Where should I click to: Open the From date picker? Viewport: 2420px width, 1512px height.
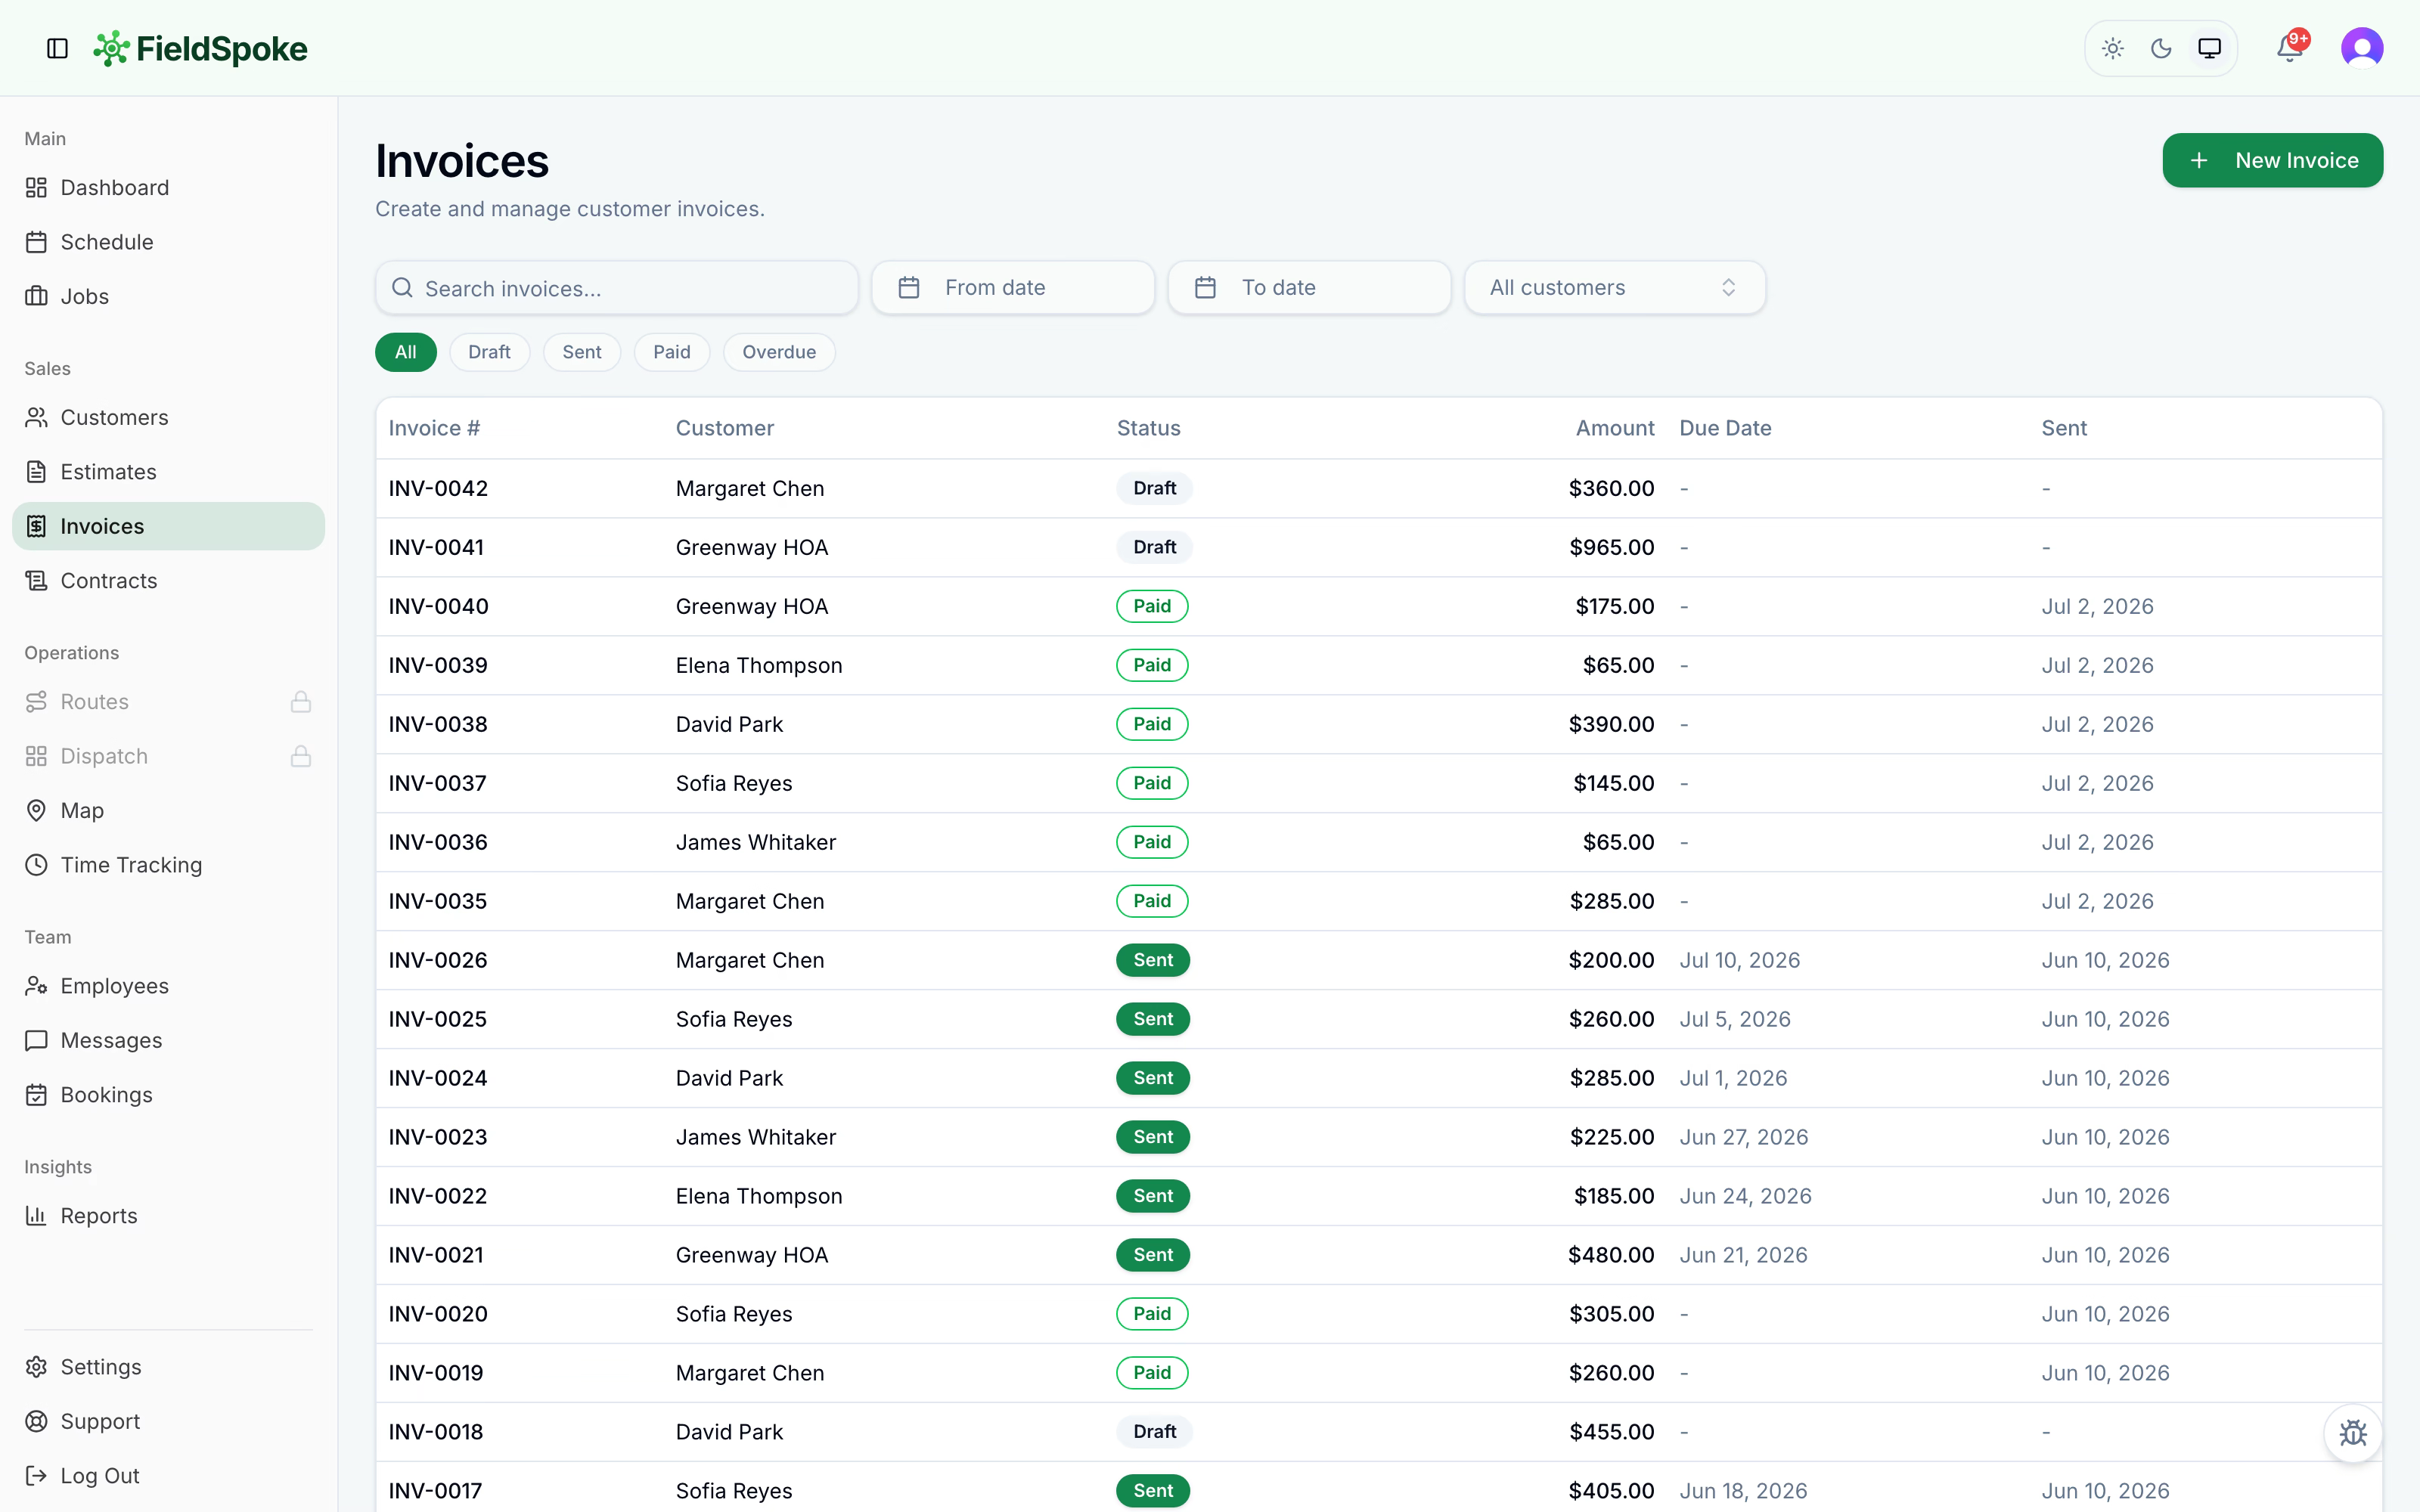coord(1013,288)
